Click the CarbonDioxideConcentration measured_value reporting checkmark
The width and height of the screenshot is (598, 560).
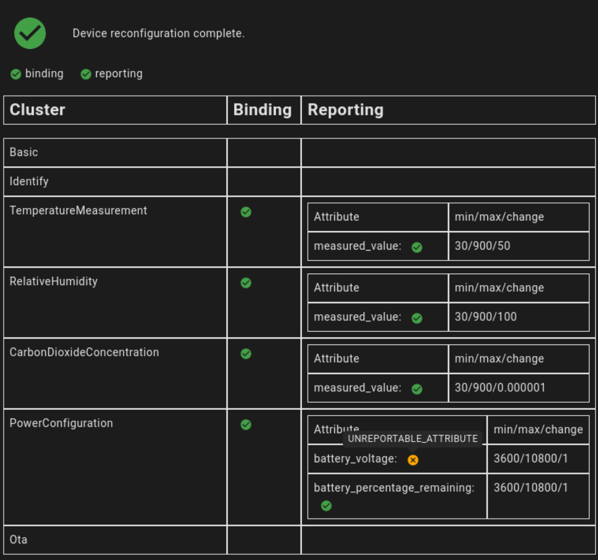(x=417, y=389)
